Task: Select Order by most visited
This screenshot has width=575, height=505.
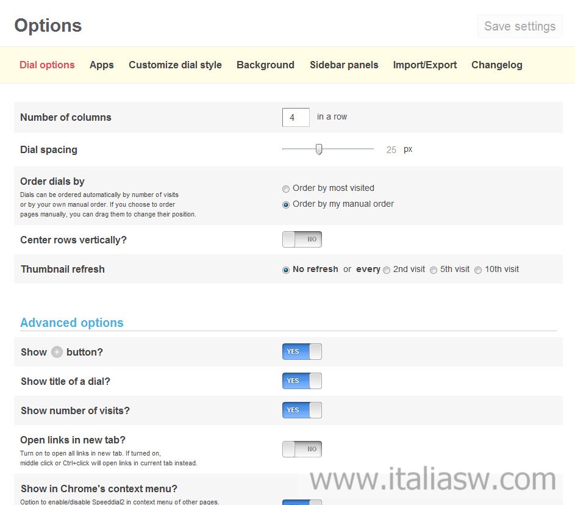Action: pyautogui.click(x=285, y=189)
